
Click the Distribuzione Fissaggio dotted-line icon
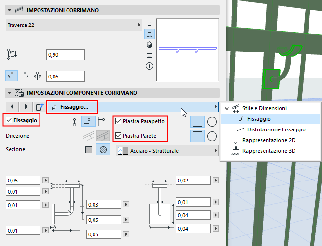pos(240,129)
